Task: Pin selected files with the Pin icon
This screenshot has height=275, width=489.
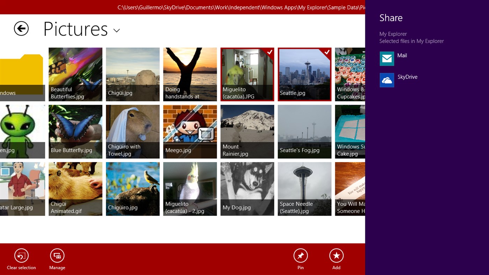Action: pos(300,255)
